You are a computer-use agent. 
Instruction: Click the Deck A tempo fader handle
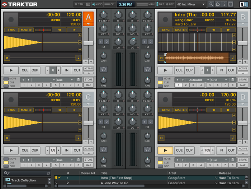pos(88,43)
